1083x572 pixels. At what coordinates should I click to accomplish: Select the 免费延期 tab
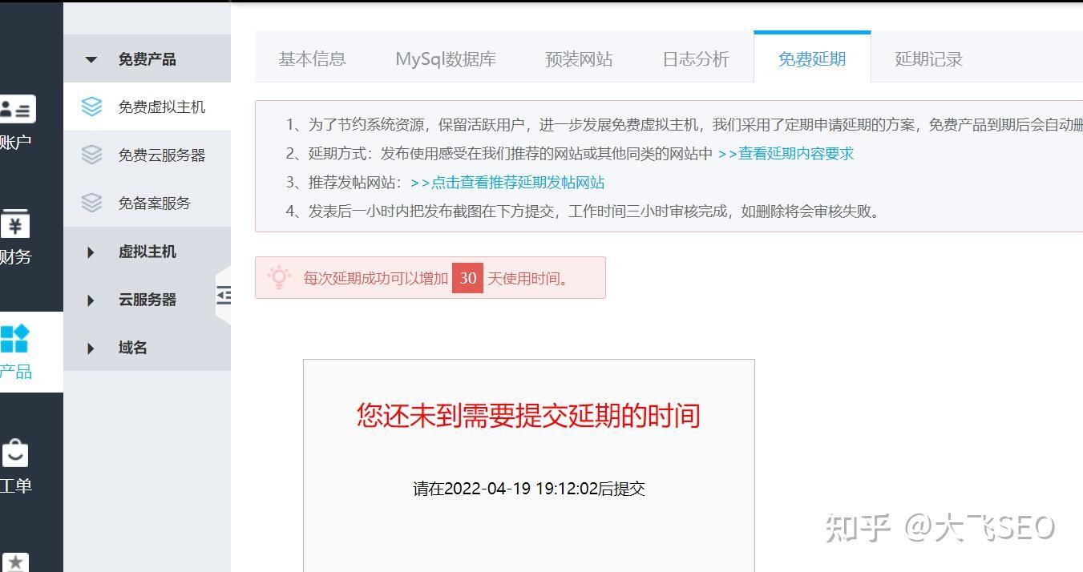[812, 58]
